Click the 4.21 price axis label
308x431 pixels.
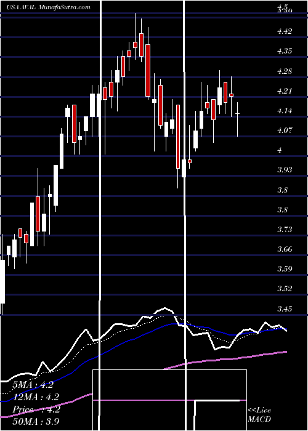click(285, 91)
